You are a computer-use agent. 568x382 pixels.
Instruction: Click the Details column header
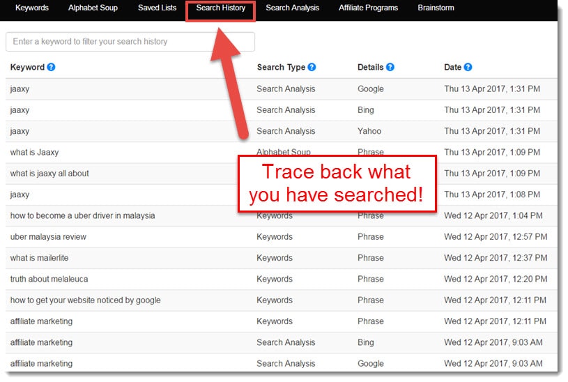point(370,67)
